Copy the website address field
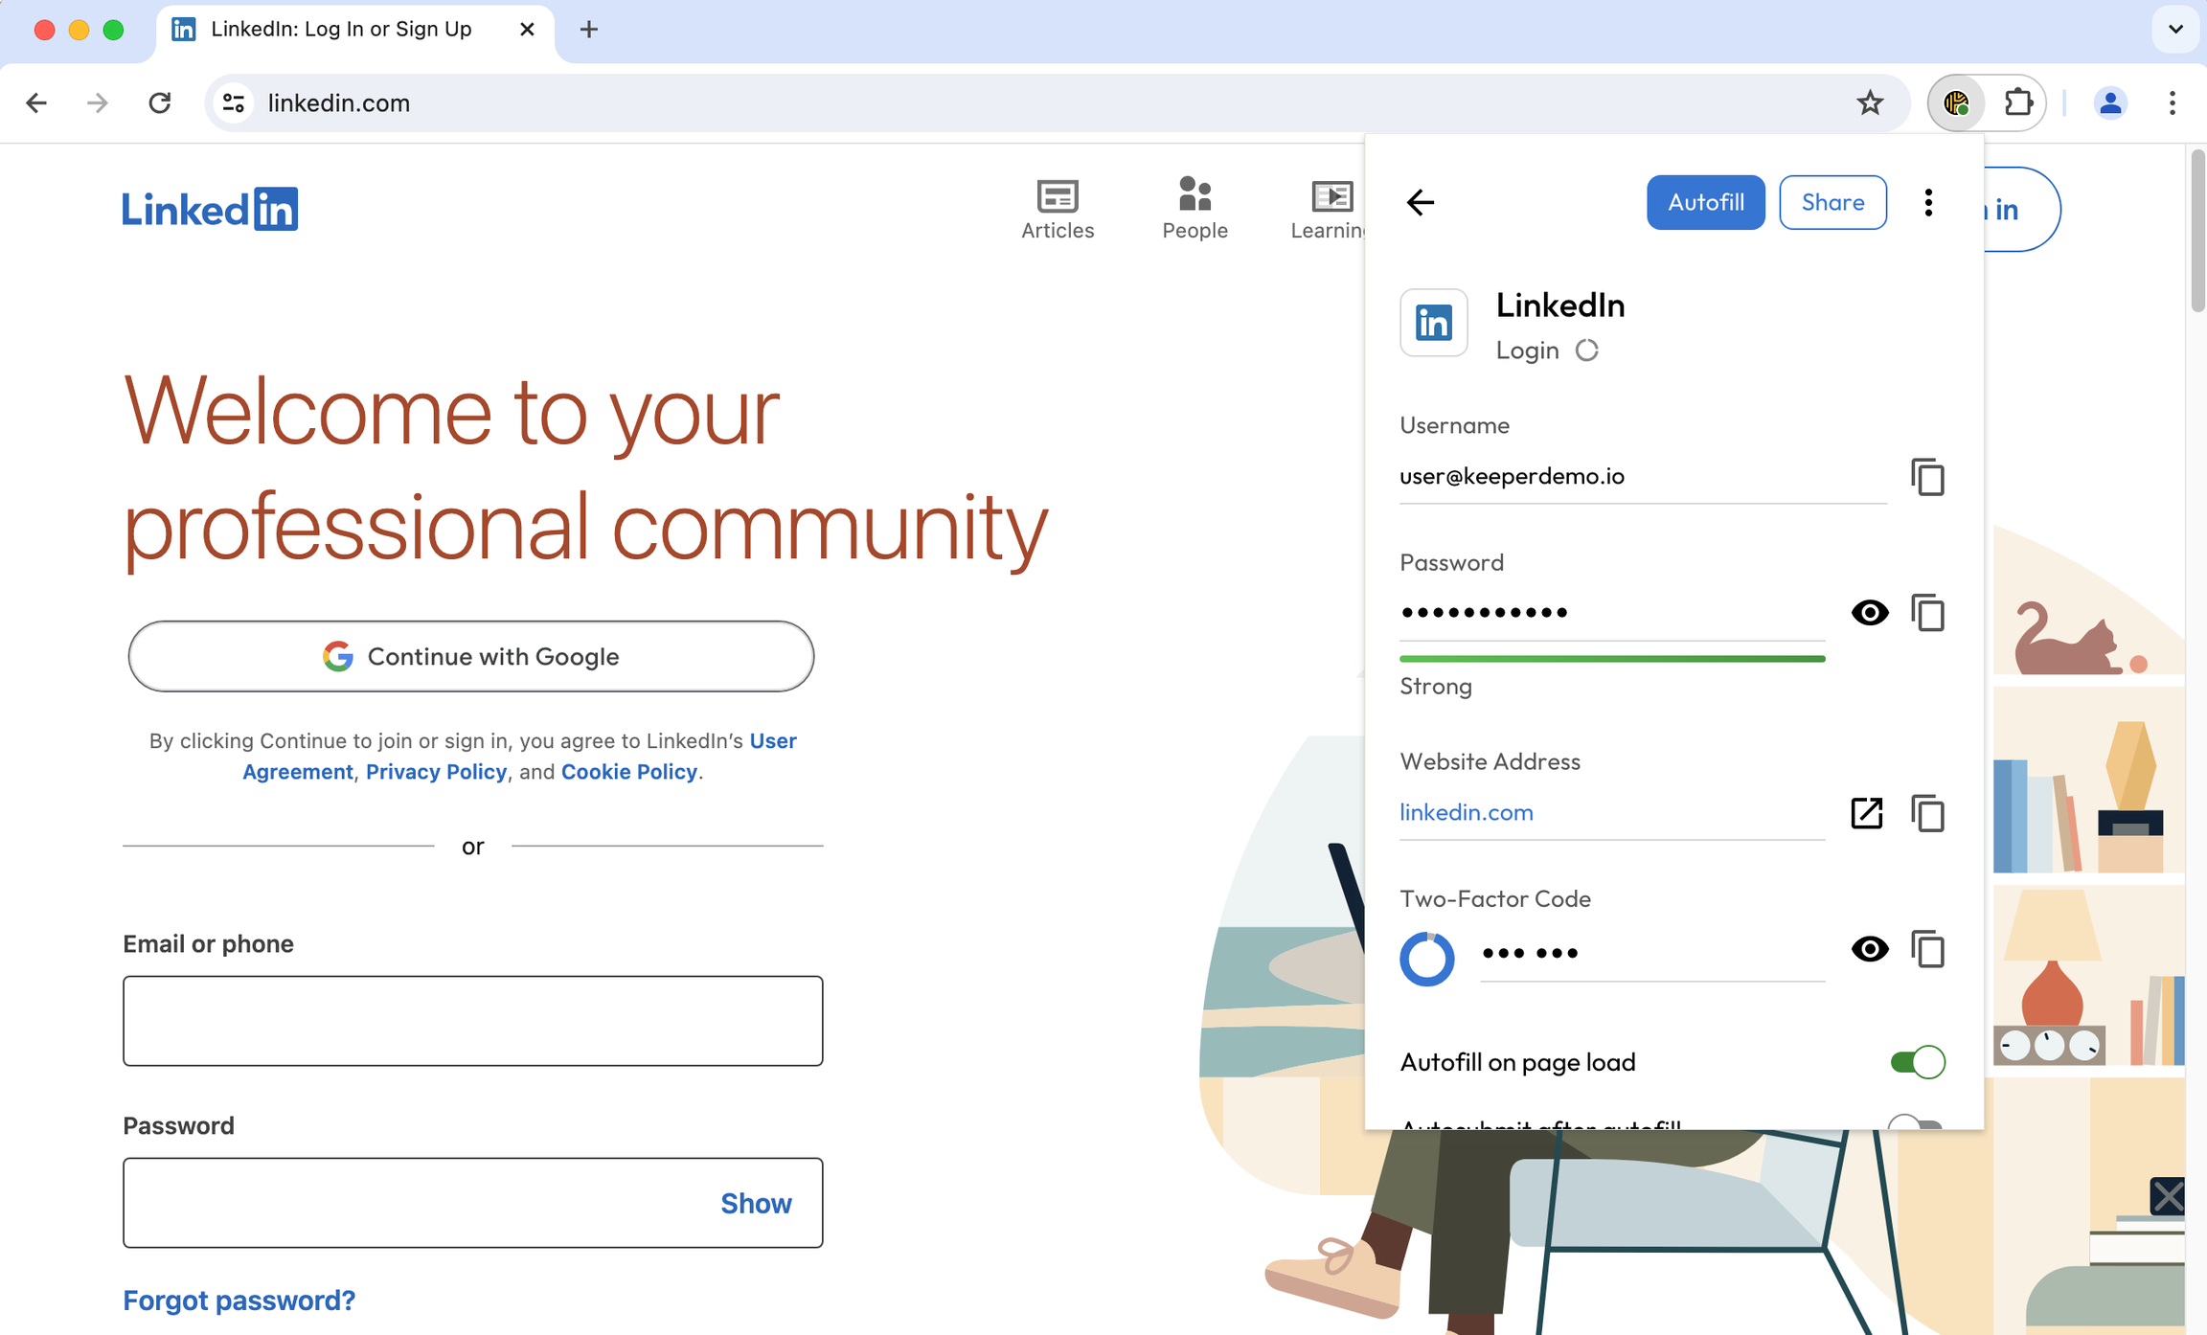The width and height of the screenshot is (2207, 1335). 1927,813
